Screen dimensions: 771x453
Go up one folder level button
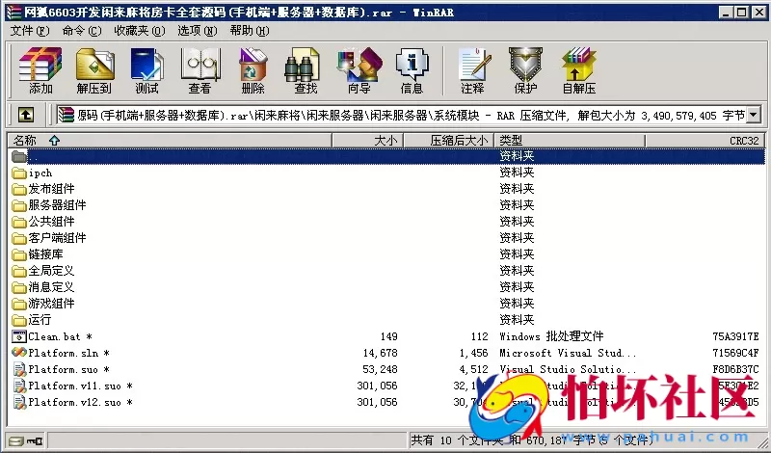tap(26, 115)
